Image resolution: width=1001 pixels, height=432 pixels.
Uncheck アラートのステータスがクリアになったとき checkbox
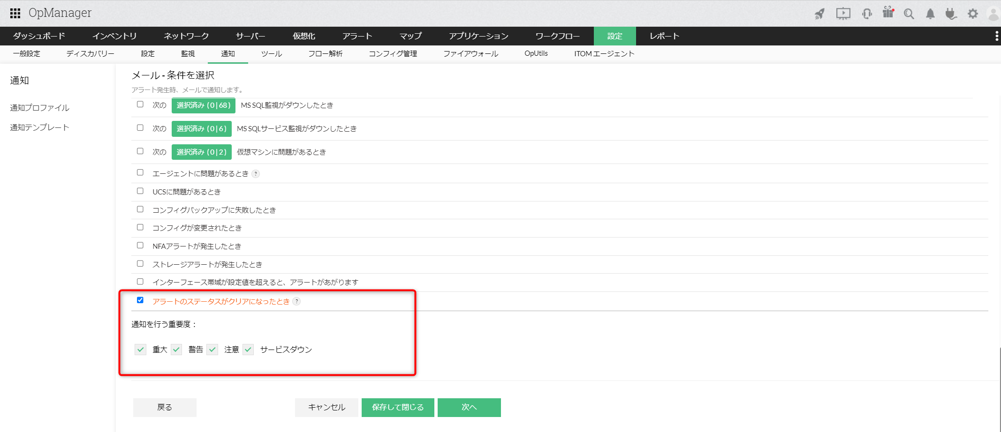point(140,300)
